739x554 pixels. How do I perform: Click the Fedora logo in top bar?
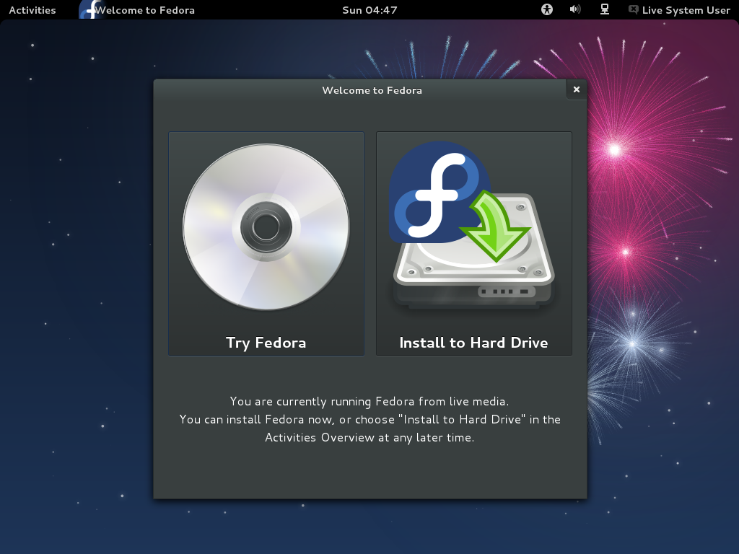pyautogui.click(x=88, y=9)
